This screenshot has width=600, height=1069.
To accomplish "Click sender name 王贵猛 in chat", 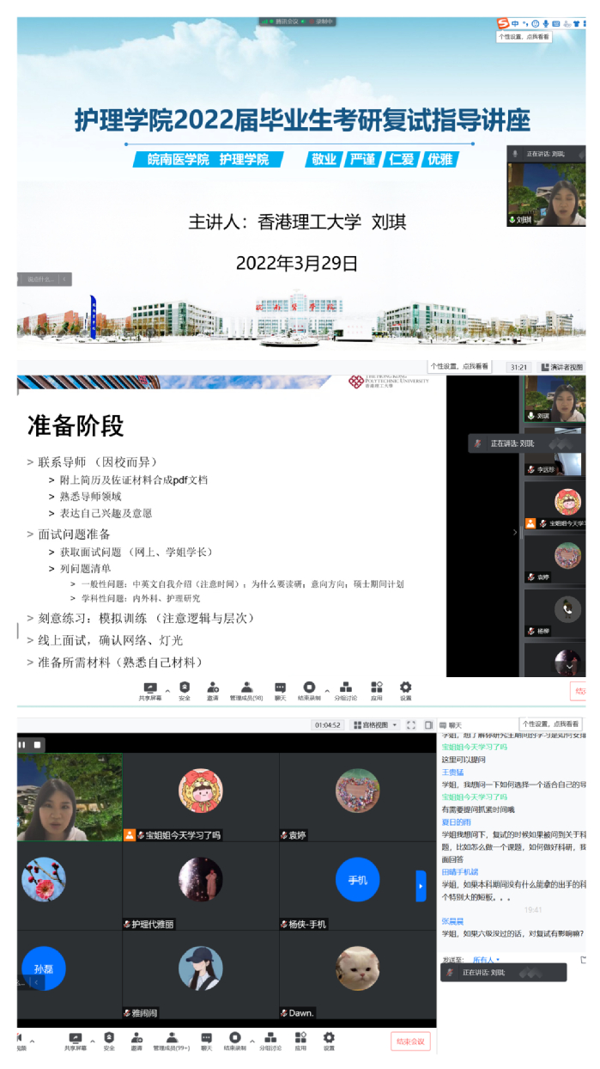I will tap(453, 773).
